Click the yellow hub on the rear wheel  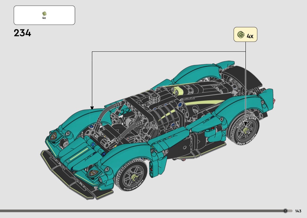(245, 131)
